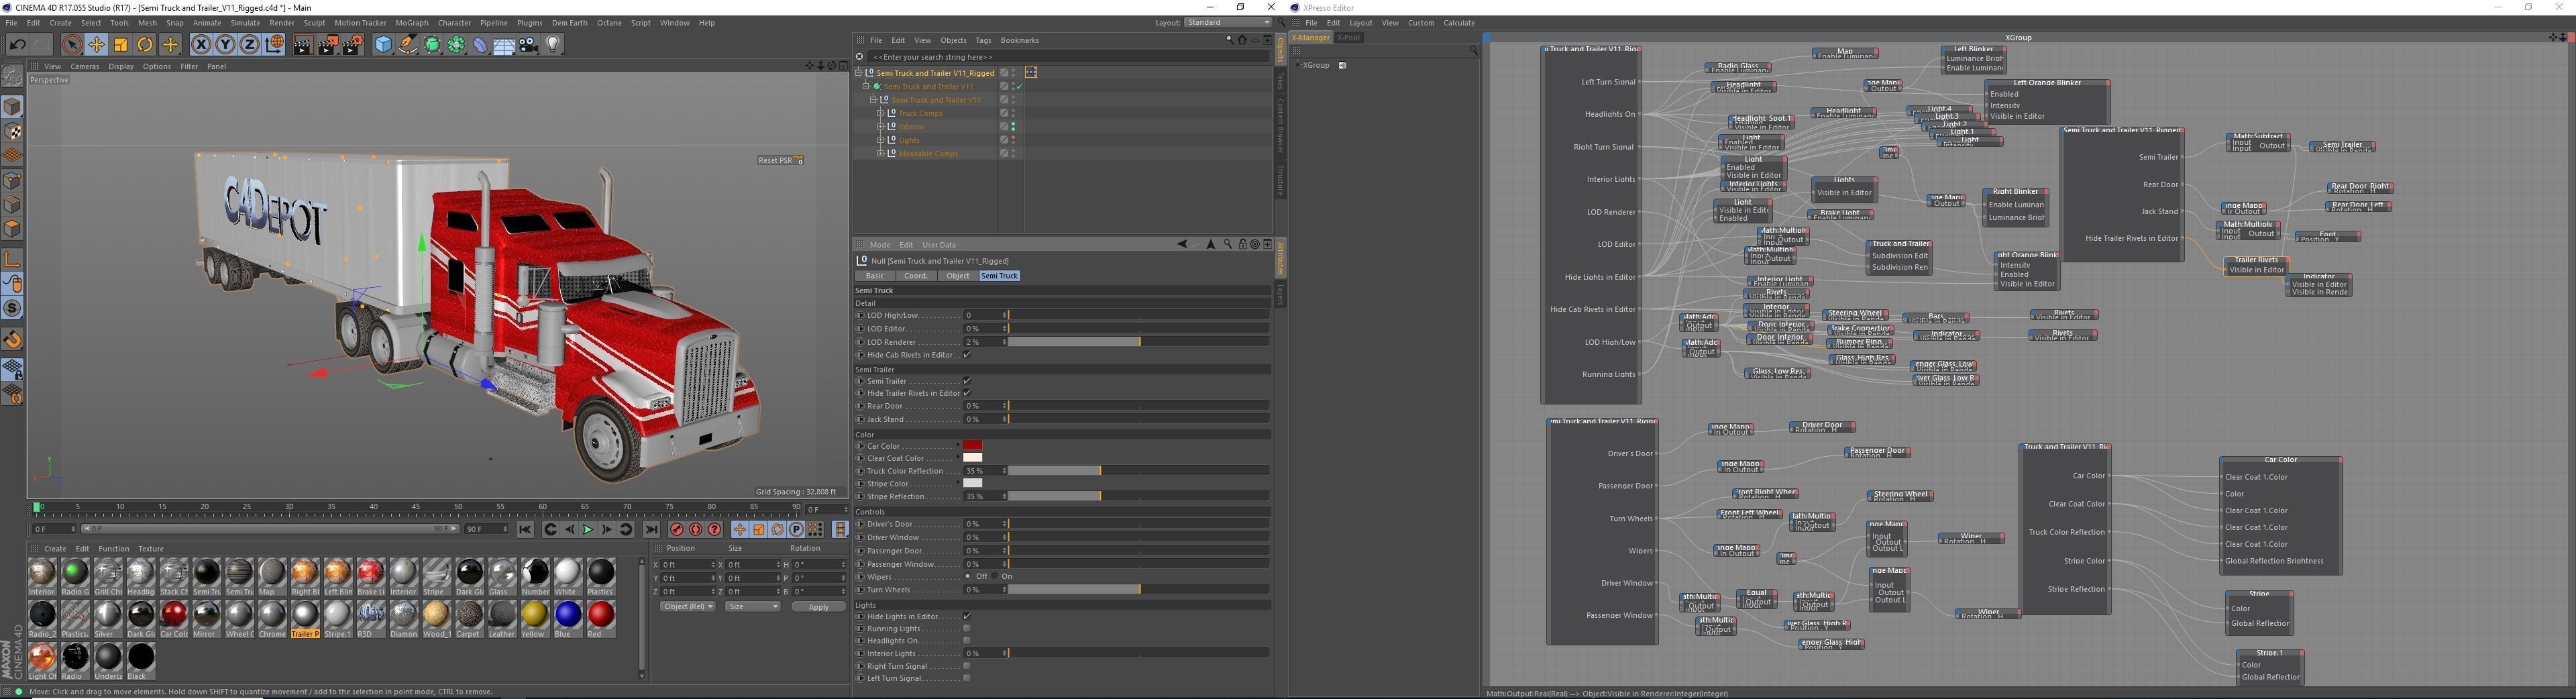Screen dimensions: 2576x699
Task: Open the Object (Rel) coordinate dropdown
Action: [688, 607]
